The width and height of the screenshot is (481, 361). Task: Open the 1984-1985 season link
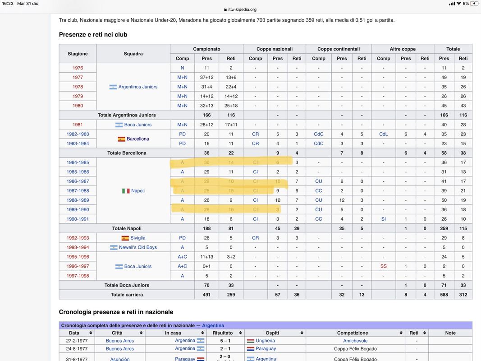(x=78, y=163)
